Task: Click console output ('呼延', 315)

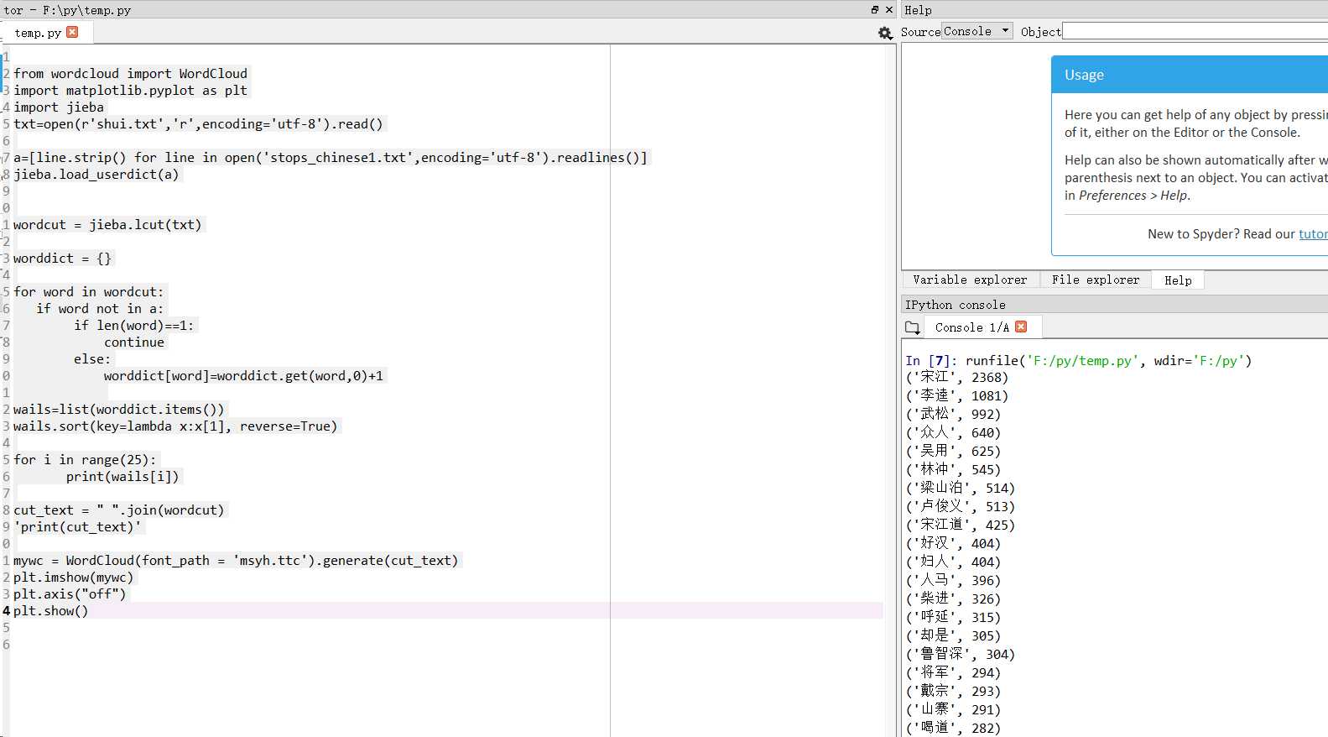Action: (953, 618)
